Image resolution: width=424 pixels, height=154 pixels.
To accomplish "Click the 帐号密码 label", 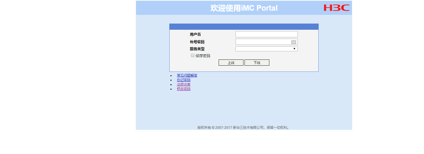I will (x=197, y=42).
